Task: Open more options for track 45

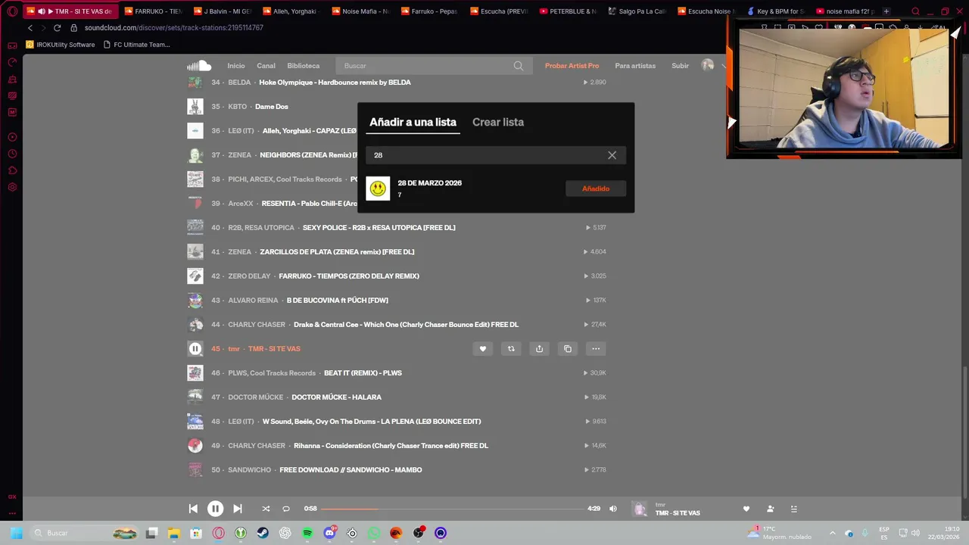Action: tap(596, 349)
